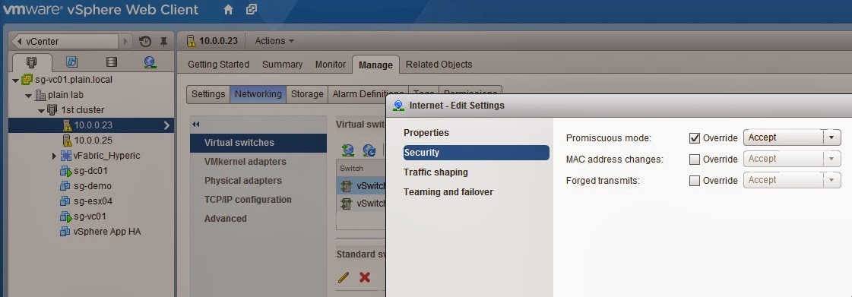This screenshot has width=852, height=297.
Task: Expand the vFabric_Hyperic node
Action: click(54, 156)
